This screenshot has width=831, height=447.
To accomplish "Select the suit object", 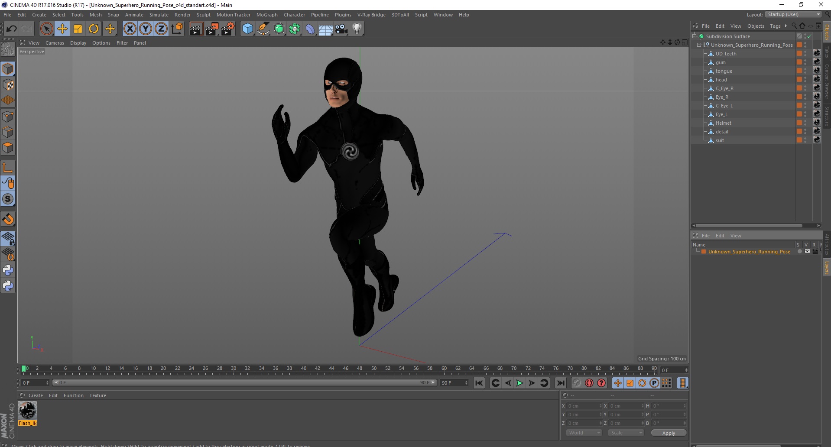I will [x=720, y=140].
